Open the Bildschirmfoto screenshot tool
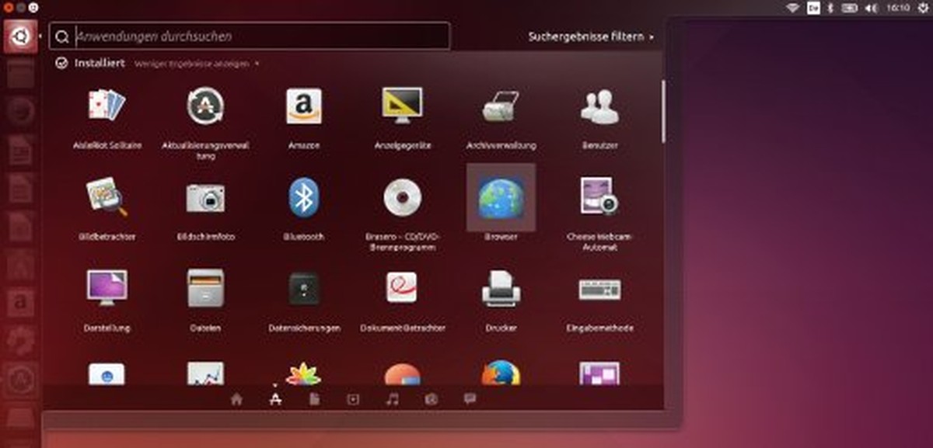The height and width of the screenshot is (448, 933). click(206, 197)
